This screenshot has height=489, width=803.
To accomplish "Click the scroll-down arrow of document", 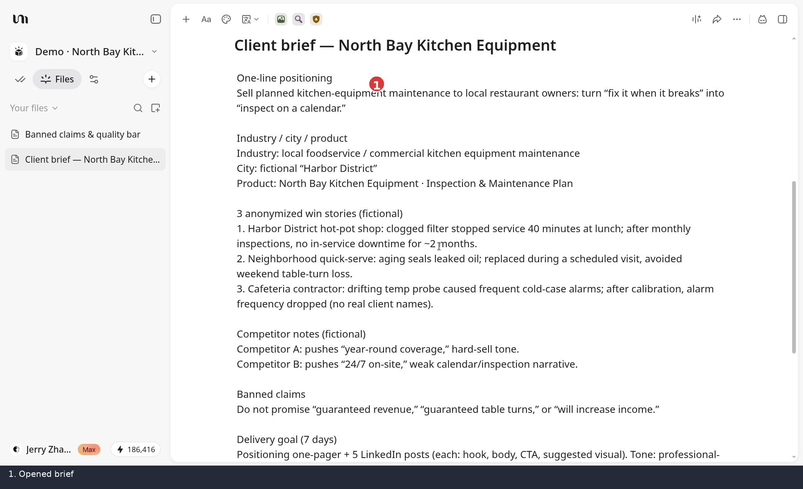I will [794, 457].
